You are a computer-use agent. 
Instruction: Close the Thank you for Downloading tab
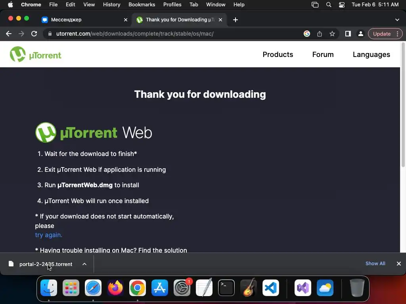point(220,20)
